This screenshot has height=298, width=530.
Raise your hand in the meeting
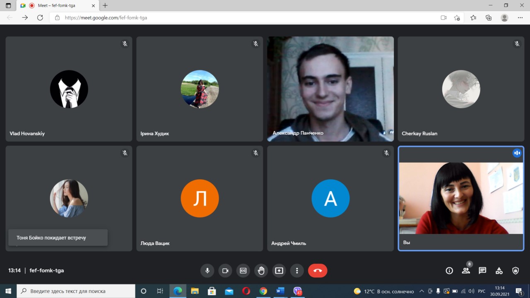pos(261,271)
